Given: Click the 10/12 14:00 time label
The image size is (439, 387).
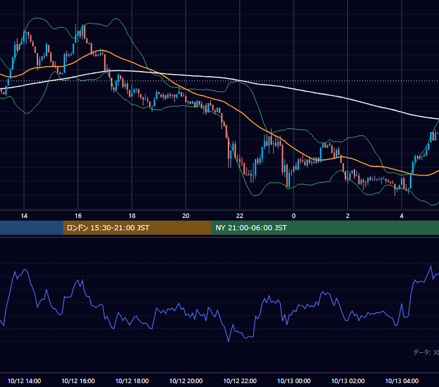Looking at the screenshot, I should coord(24,381).
